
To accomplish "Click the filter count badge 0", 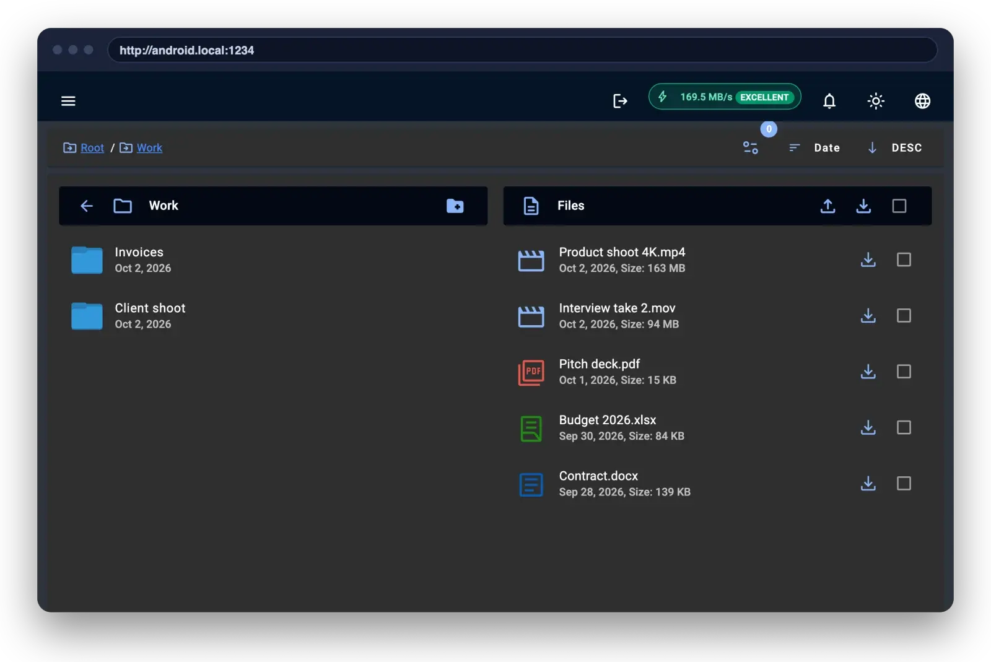I will click(x=769, y=129).
